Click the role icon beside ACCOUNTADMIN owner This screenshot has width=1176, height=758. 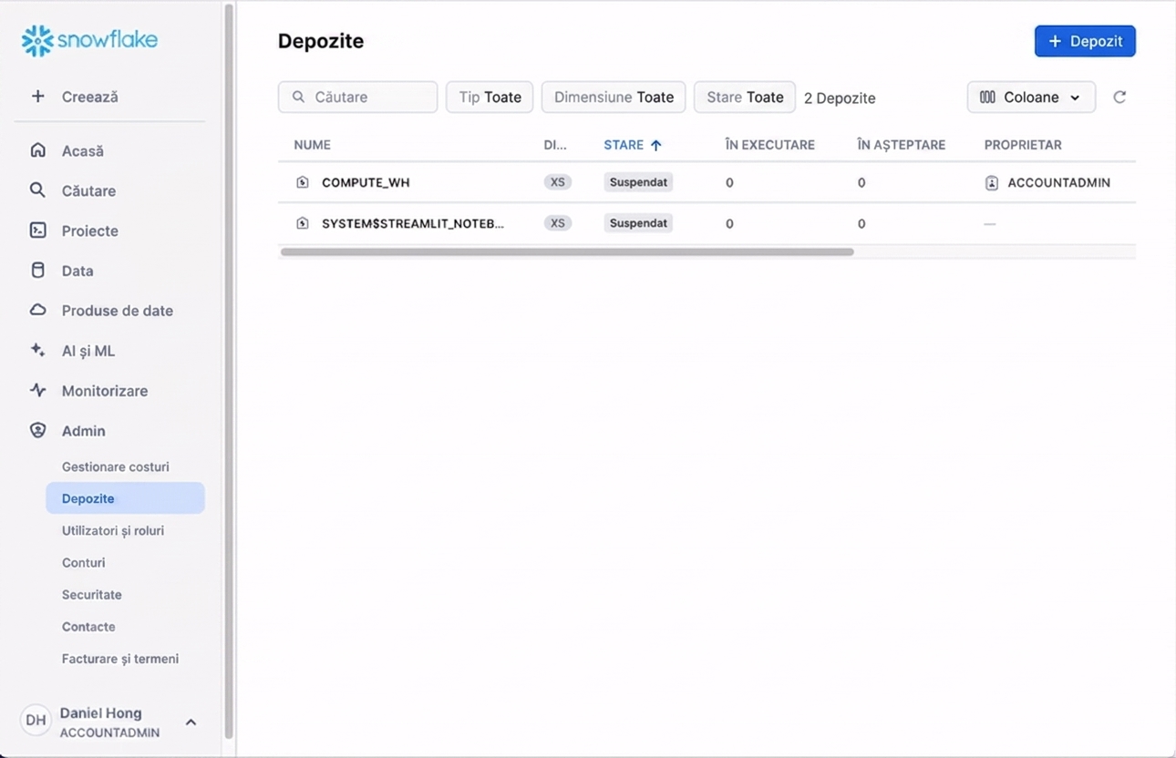pyautogui.click(x=992, y=182)
